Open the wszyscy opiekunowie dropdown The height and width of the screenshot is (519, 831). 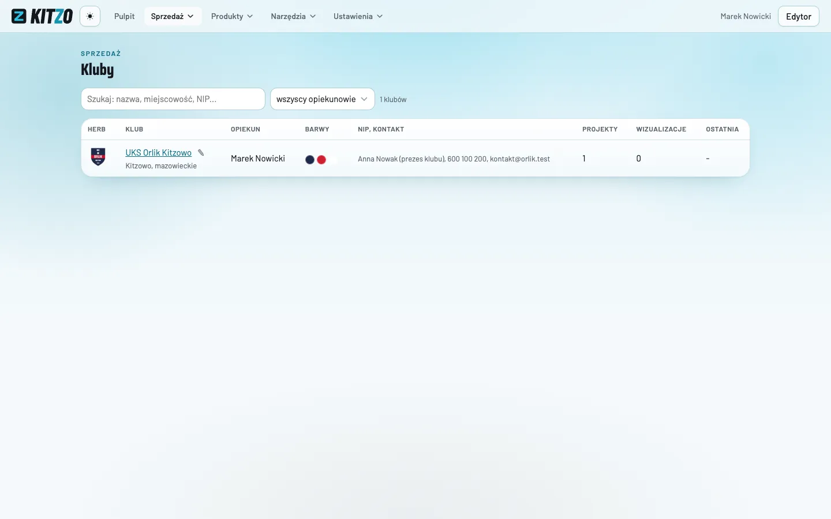pyautogui.click(x=323, y=99)
